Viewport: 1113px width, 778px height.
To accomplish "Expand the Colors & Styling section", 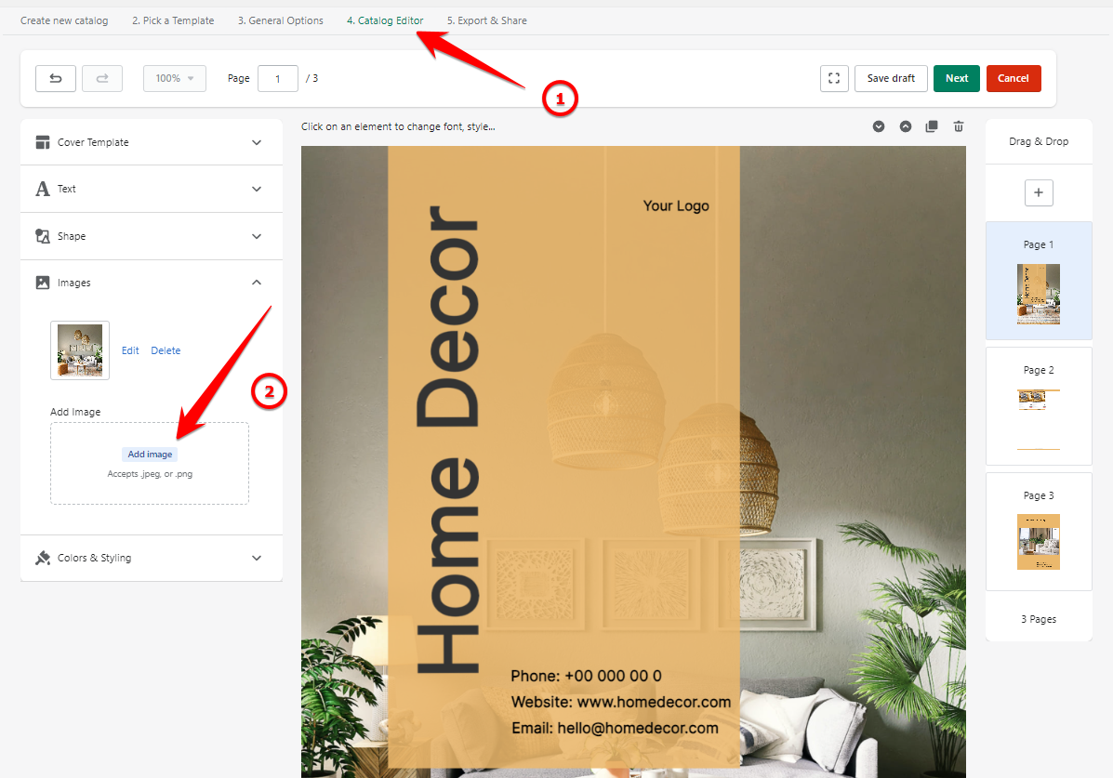I will [152, 558].
